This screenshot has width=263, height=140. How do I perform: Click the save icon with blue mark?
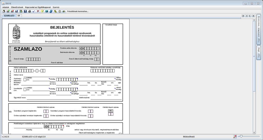pos(16,11)
